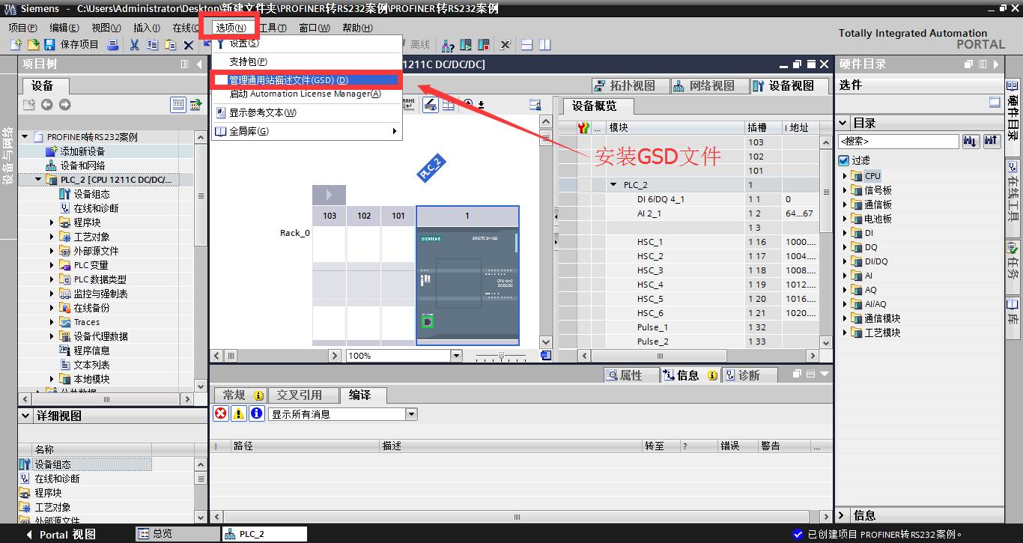Show information with blue i filter
1023x543 pixels.
257,413
